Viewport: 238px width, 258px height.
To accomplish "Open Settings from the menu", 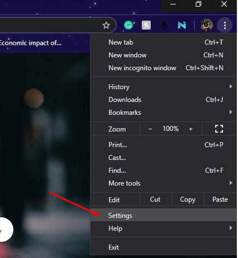I will (x=163, y=216).
